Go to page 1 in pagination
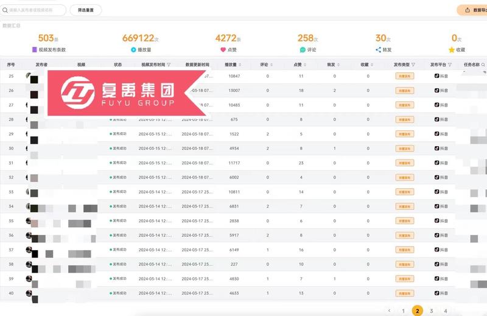Viewport: 487px width, 316px height. coord(403,311)
